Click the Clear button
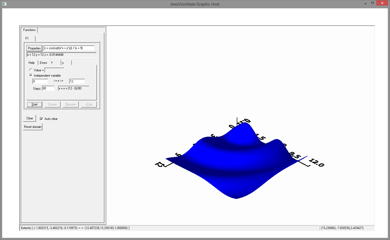 coord(30,118)
